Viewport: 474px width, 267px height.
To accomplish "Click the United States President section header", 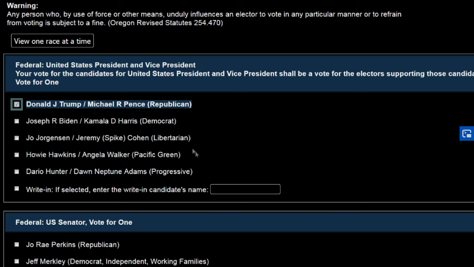I will (106, 65).
